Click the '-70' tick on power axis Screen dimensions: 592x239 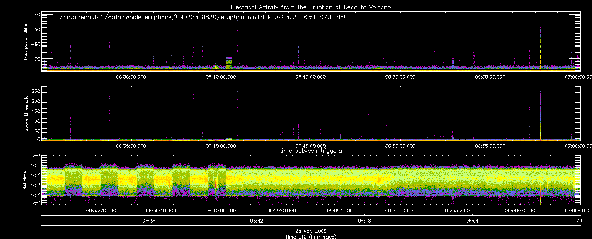(35, 59)
